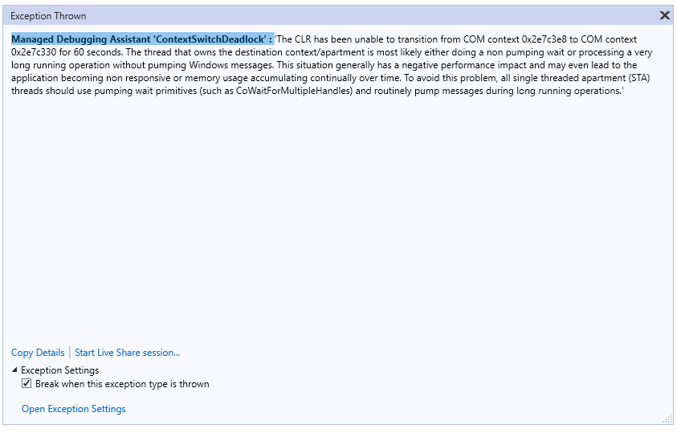This screenshot has height=433, width=677.
Task: Click the Exception Thrown title text
Action: click(x=48, y=16)
